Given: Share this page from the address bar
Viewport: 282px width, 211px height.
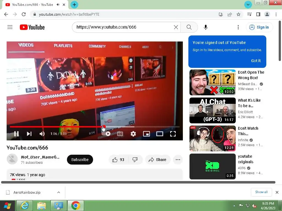Looking at the screenshot, I should tap(230, 14).
